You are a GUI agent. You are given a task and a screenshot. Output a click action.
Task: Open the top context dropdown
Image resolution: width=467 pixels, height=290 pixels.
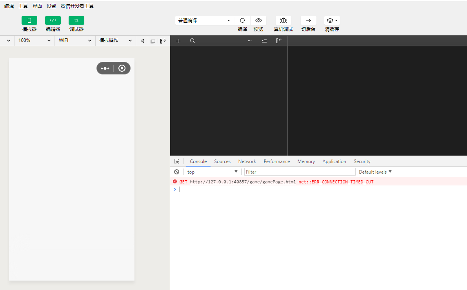(x=212, y=172)
